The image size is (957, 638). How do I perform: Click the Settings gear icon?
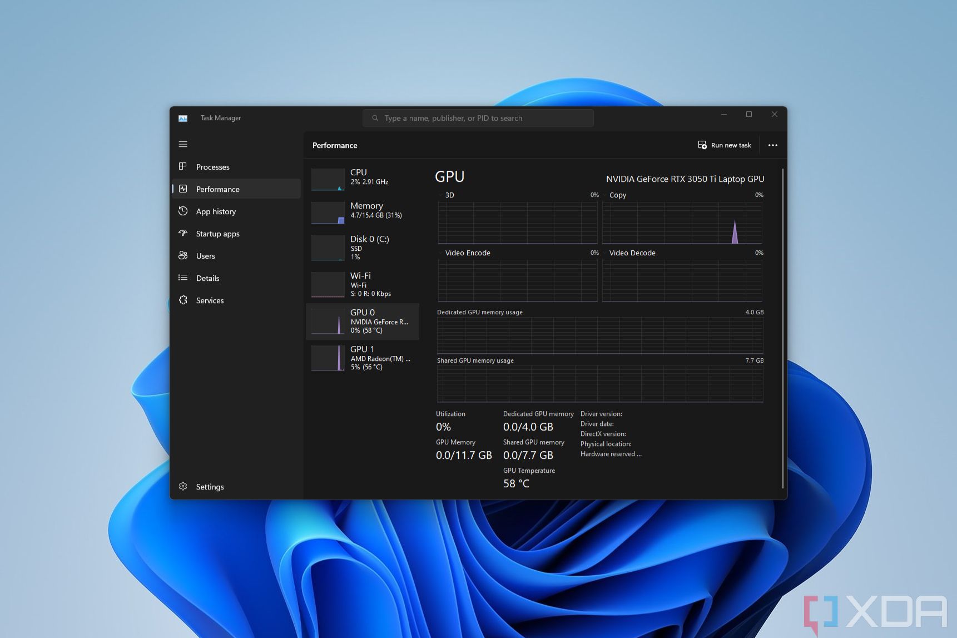click(182, 486)
